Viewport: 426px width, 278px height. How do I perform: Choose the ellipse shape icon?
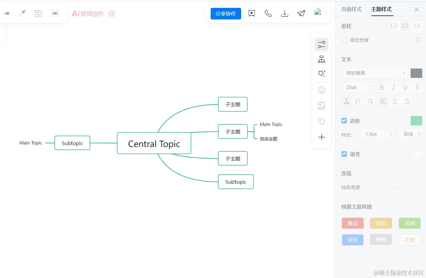(417, 26)
